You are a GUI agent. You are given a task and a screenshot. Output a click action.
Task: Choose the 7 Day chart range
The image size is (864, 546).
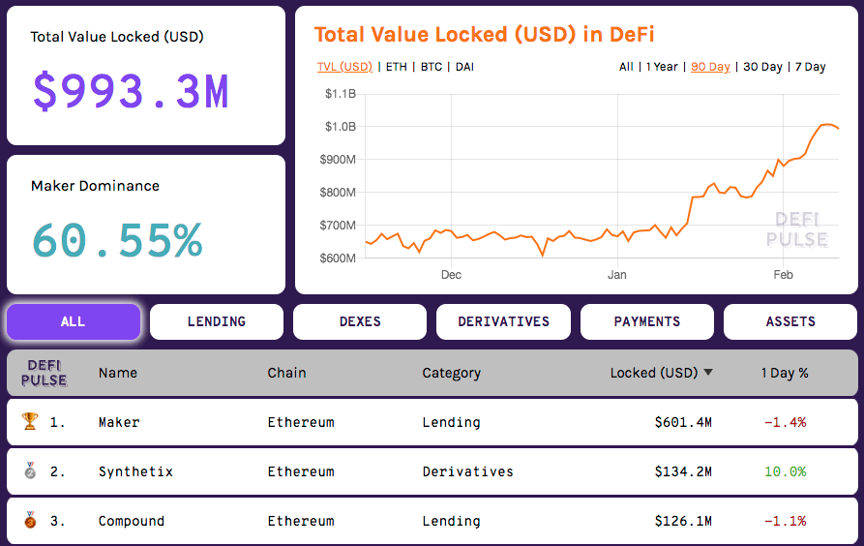coord(810,67)
